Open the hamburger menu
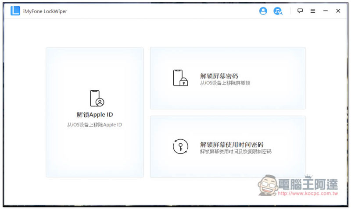The image size is (351, 209). pos(313,11)
